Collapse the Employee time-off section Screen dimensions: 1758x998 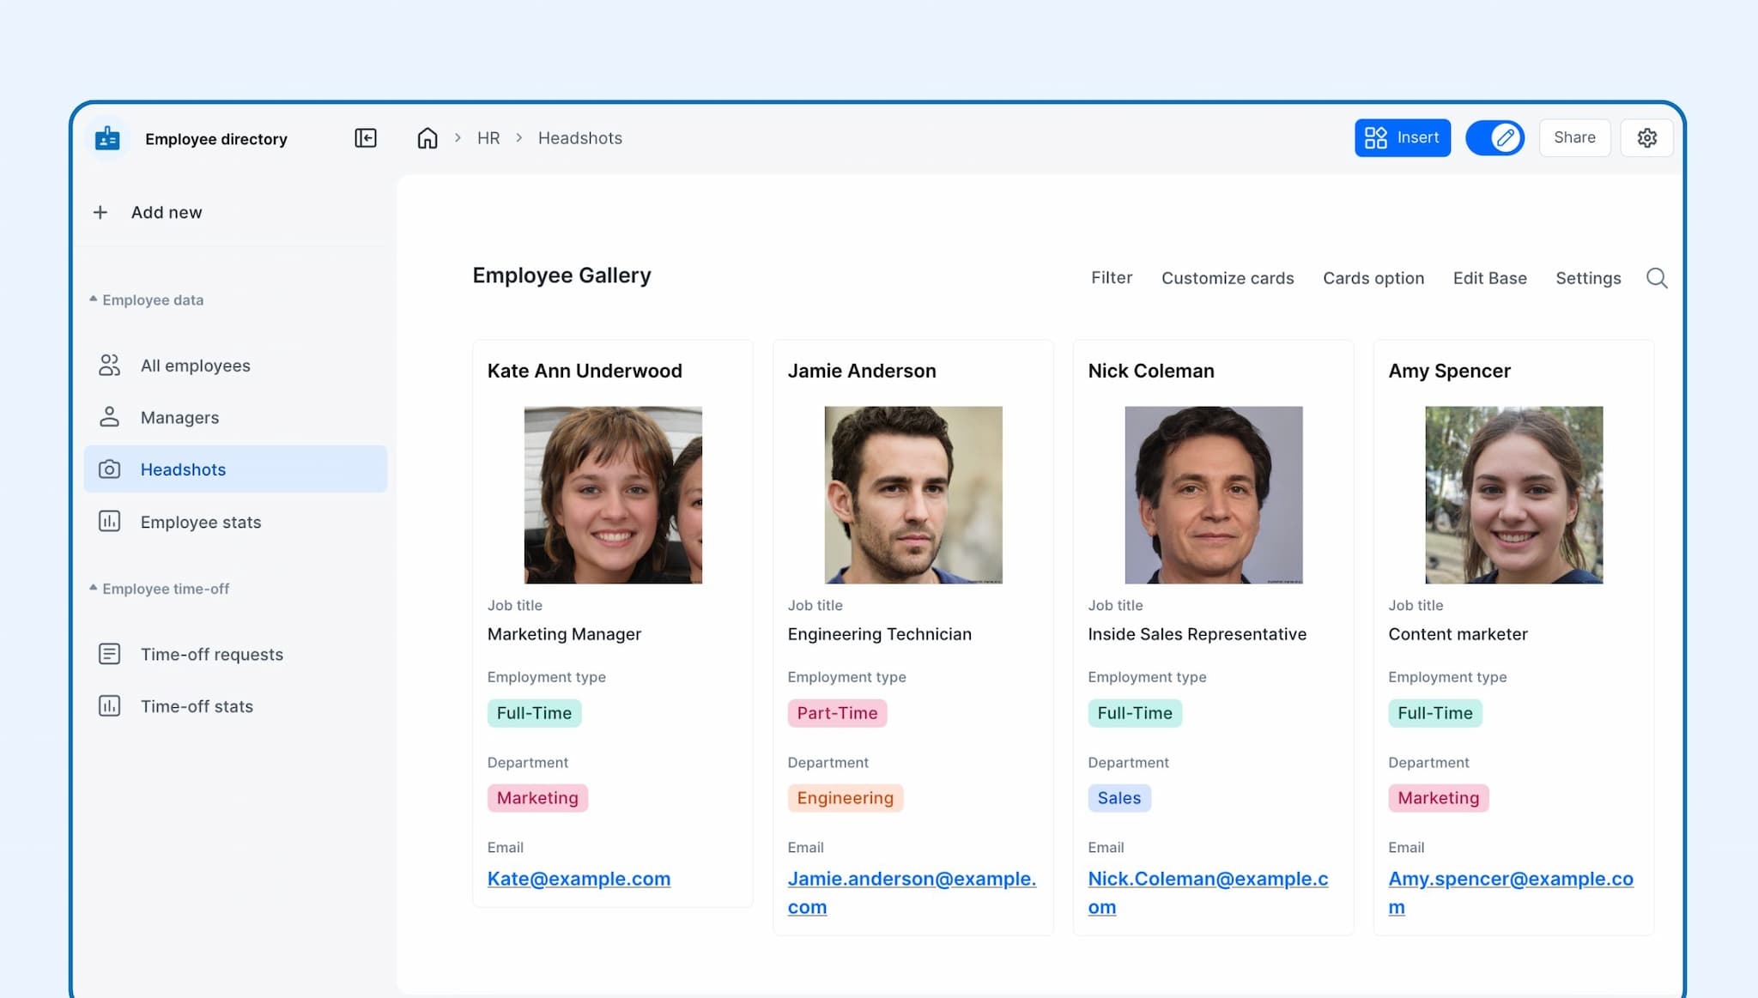click(94, 588)
